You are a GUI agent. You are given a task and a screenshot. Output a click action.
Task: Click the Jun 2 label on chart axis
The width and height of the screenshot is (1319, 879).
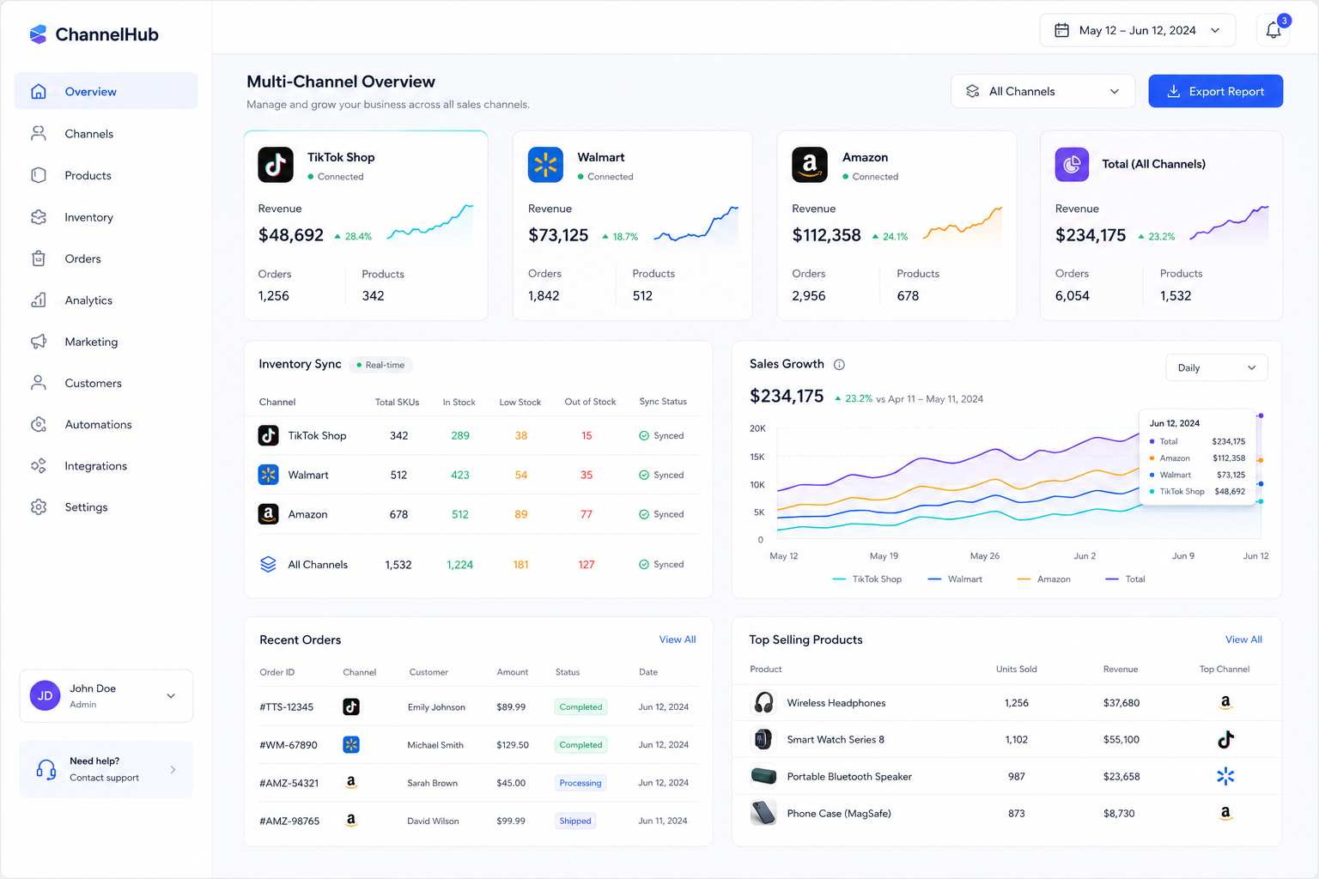pyautogui.click(x=1085, y=556)
